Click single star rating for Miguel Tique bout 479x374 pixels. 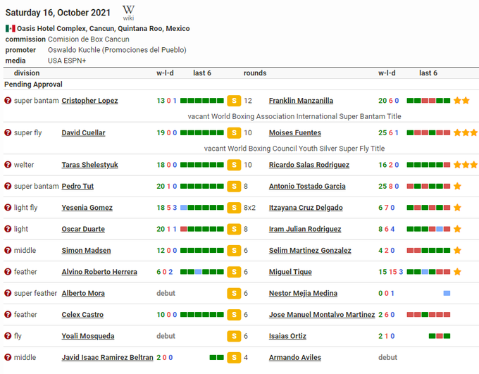(x=457, y=272)
